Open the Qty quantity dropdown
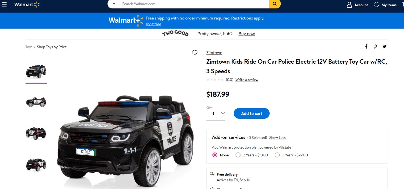This screenshot has width=404, height=189. [216, 114]
